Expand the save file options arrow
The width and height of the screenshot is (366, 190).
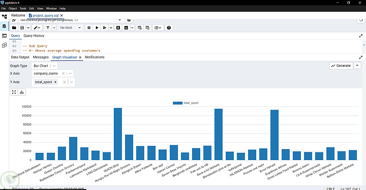(x=28, y=28)
